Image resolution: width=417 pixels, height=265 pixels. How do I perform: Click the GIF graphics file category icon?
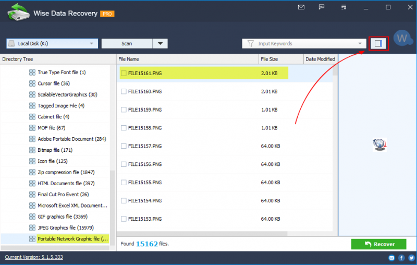(x=32, y=216)
